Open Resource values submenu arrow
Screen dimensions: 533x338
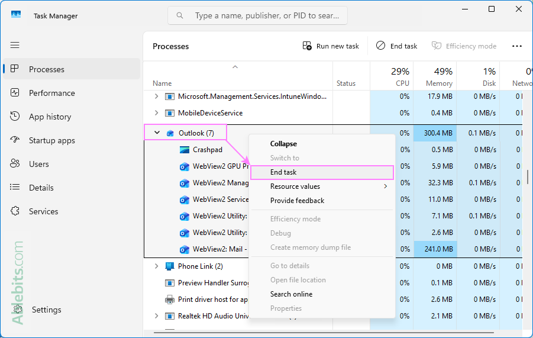(x=386, y=186)
